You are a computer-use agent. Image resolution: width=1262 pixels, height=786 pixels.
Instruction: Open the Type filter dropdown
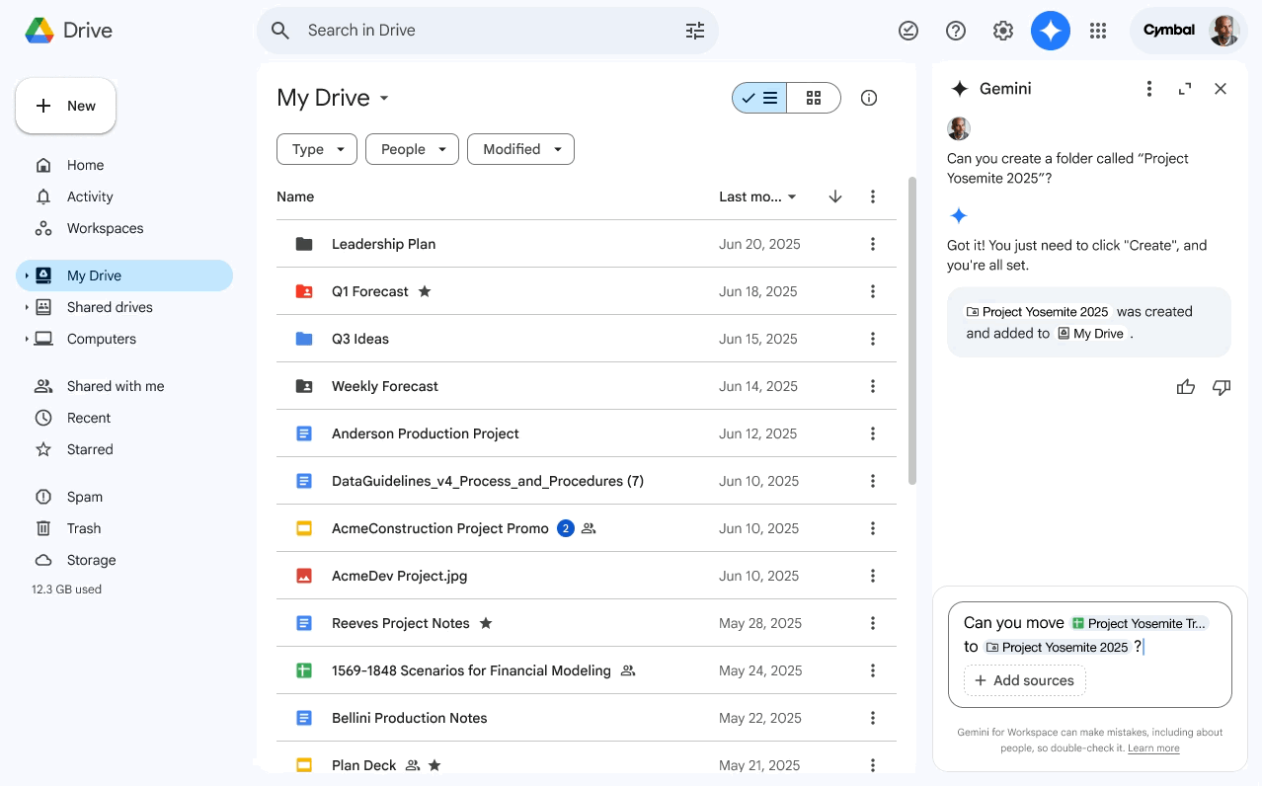click(x=316, y=149)
